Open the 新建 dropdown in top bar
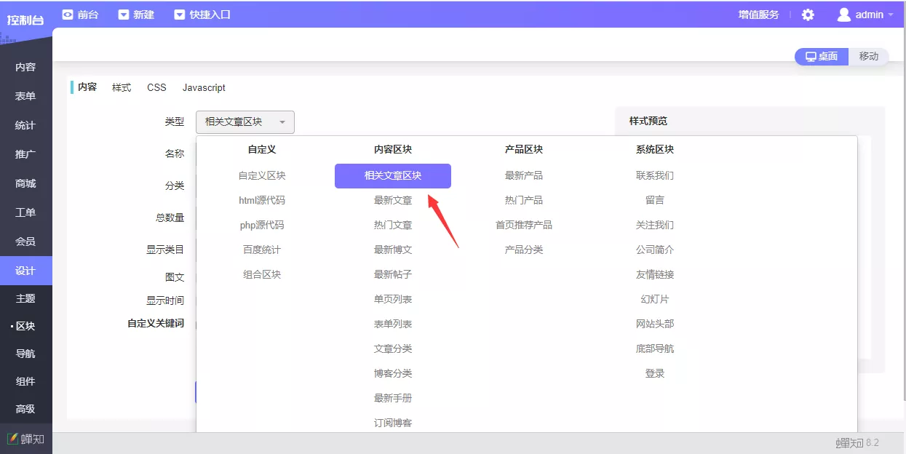 click(135, 15)
